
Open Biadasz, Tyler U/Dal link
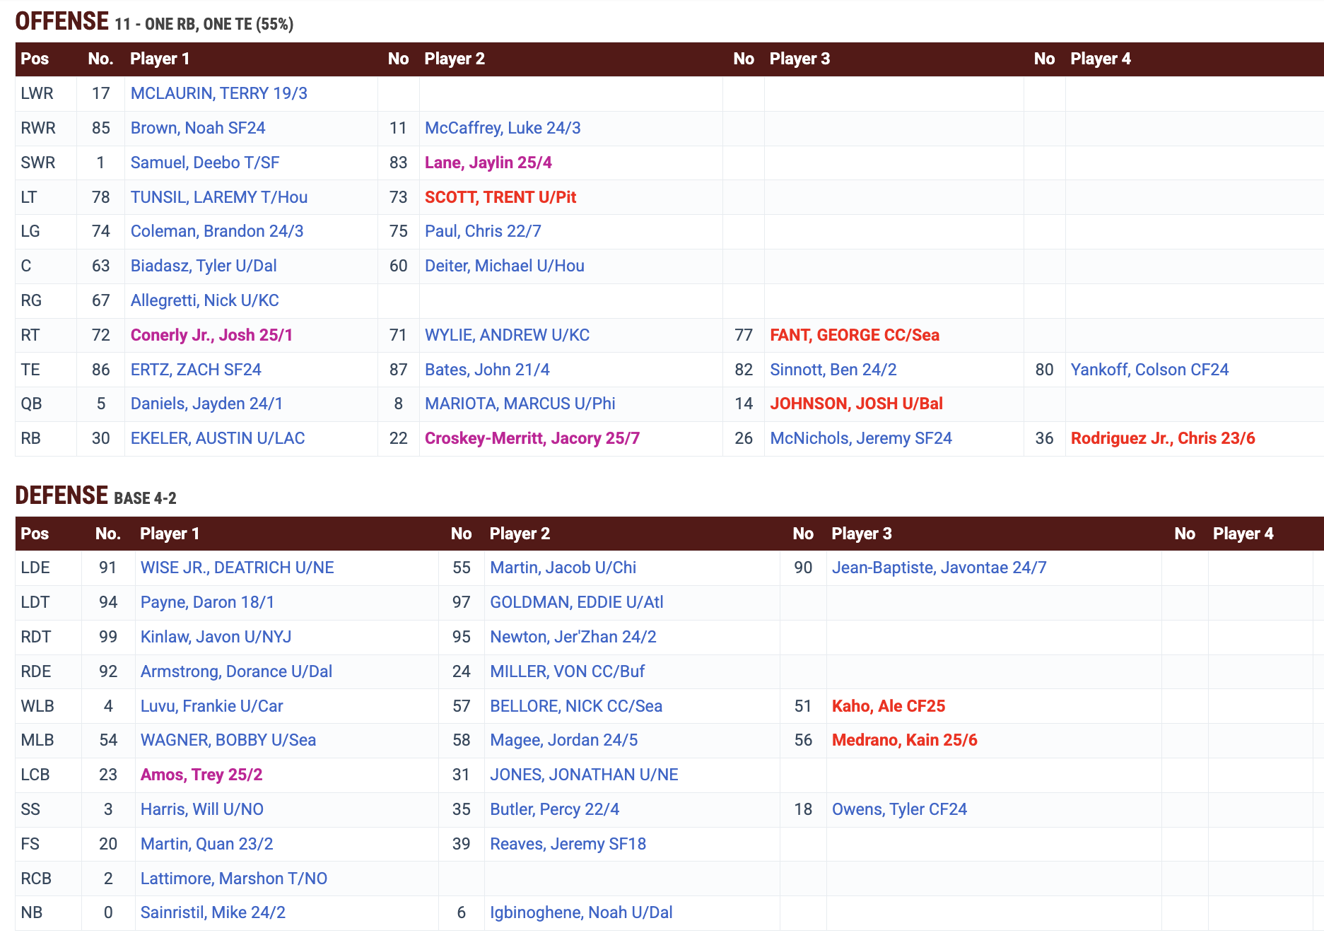click(203, 266)
